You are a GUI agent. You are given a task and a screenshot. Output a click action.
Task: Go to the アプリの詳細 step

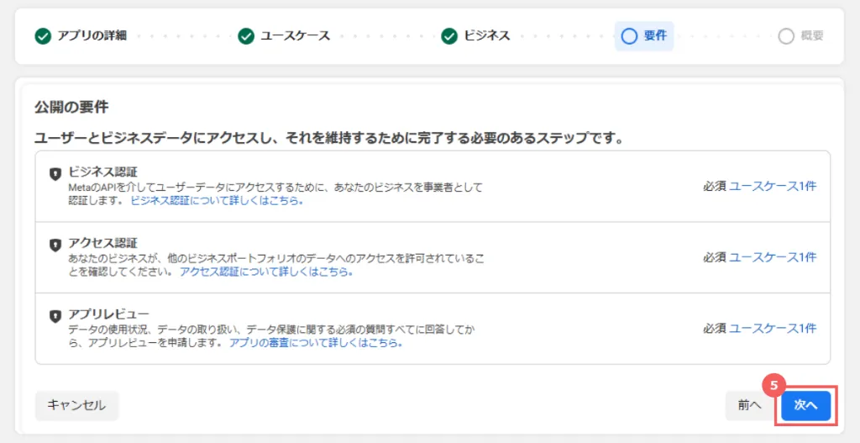tap(92, 36)
